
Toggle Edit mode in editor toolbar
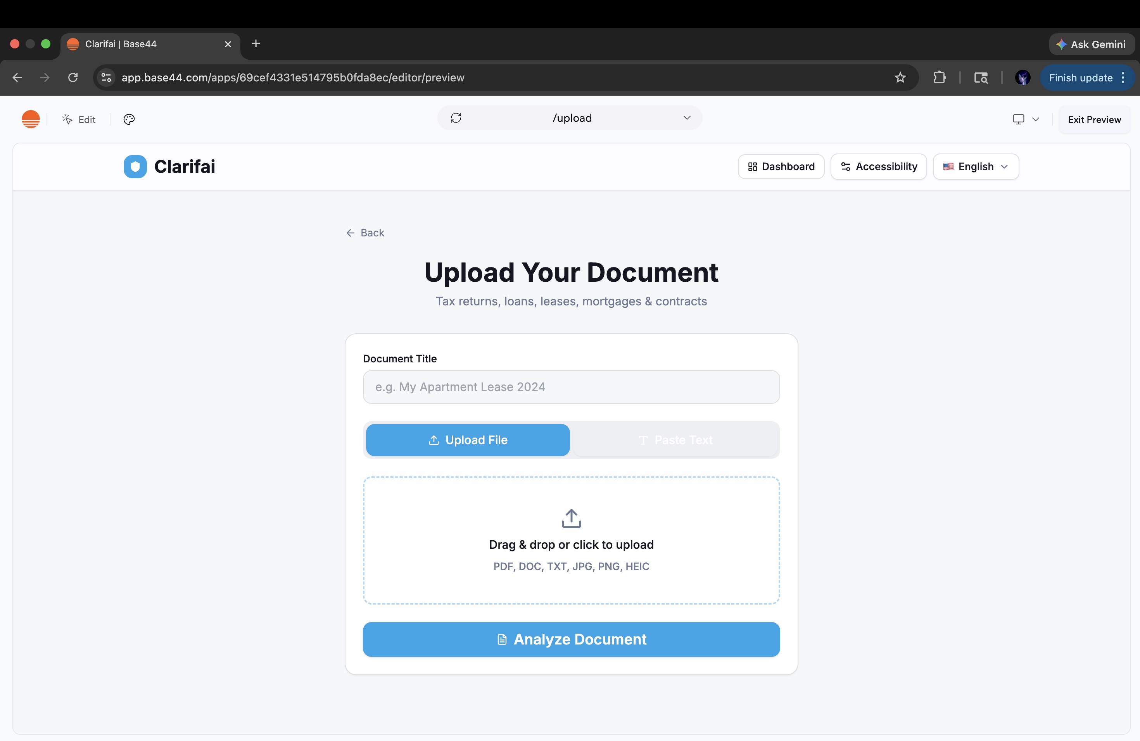79,119
